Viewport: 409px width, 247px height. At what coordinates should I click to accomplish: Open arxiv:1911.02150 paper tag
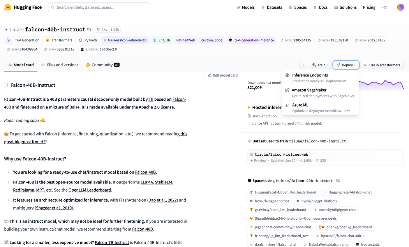coord(333,40)
